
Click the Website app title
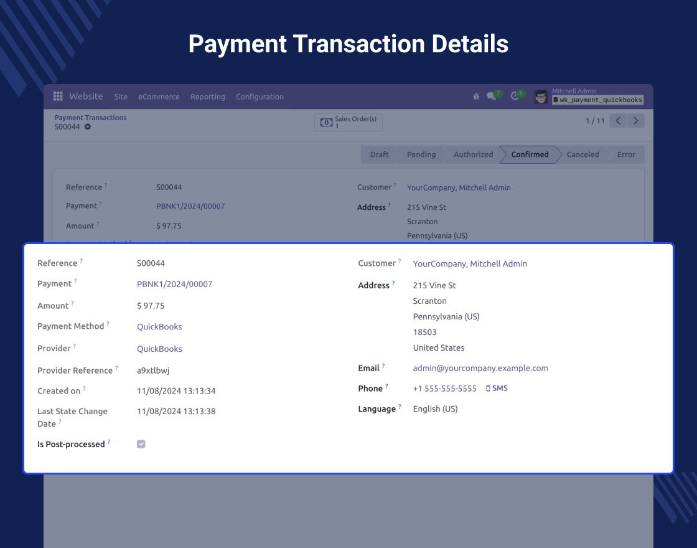click(x=86, y=96)
